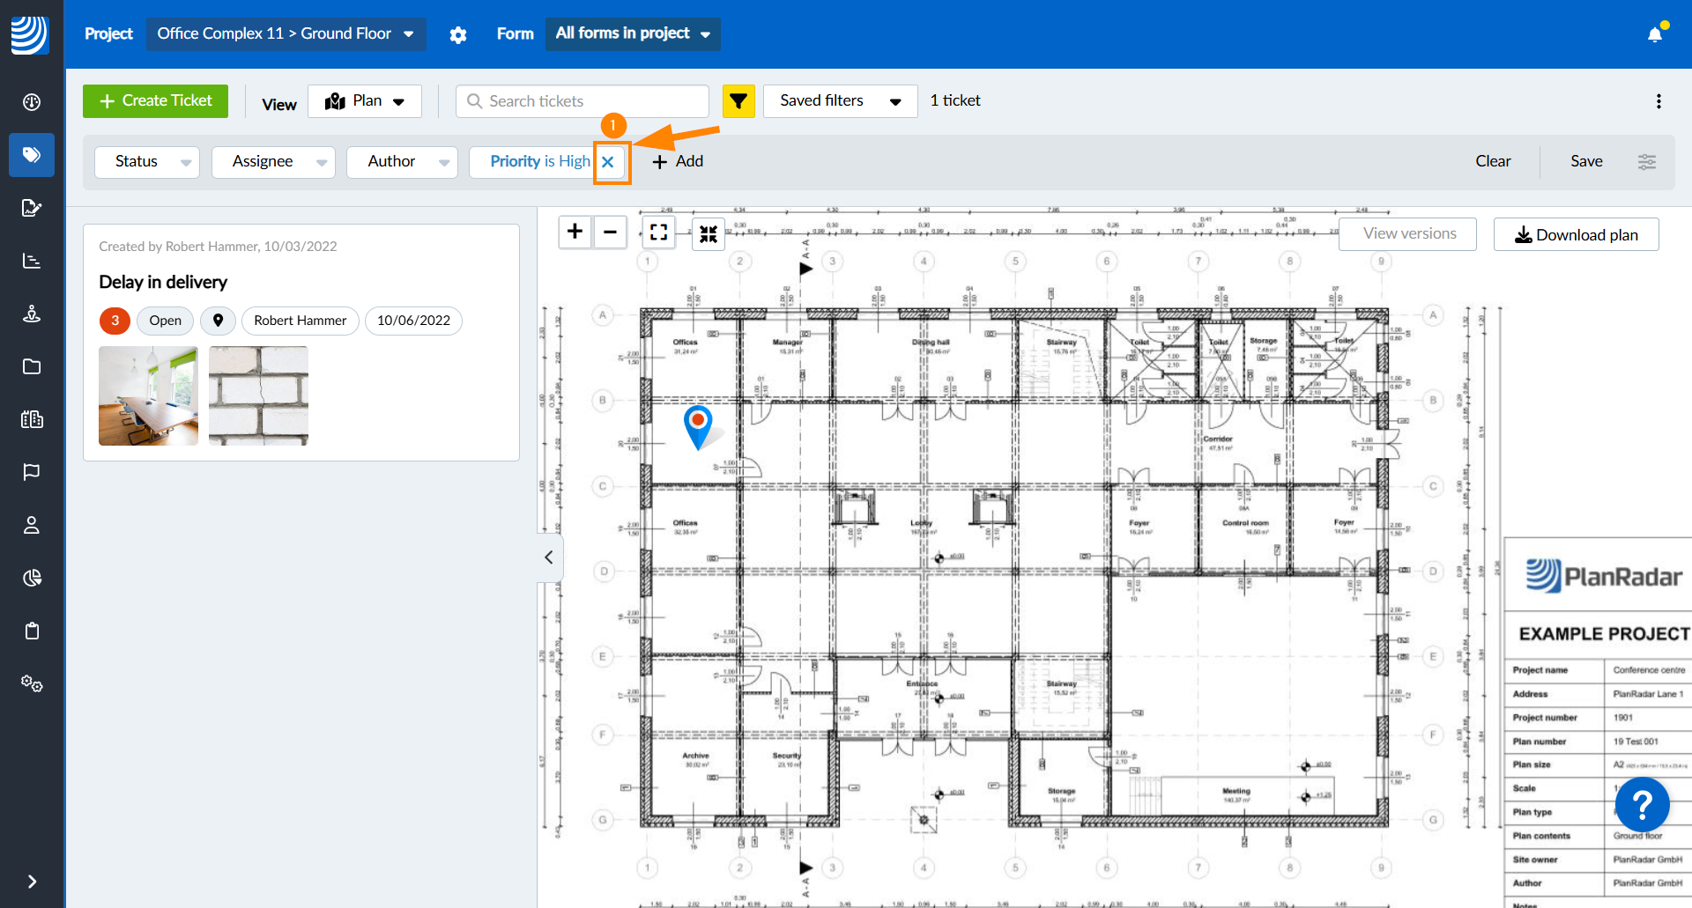The image size is (1692, 908).
Task: Open the Saved filters dropdown
Action: pos(840,101)
